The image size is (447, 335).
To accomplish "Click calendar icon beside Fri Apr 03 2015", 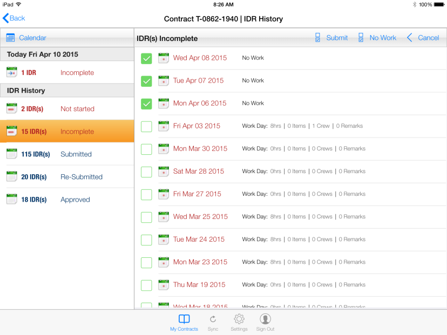I will [164, 126].
